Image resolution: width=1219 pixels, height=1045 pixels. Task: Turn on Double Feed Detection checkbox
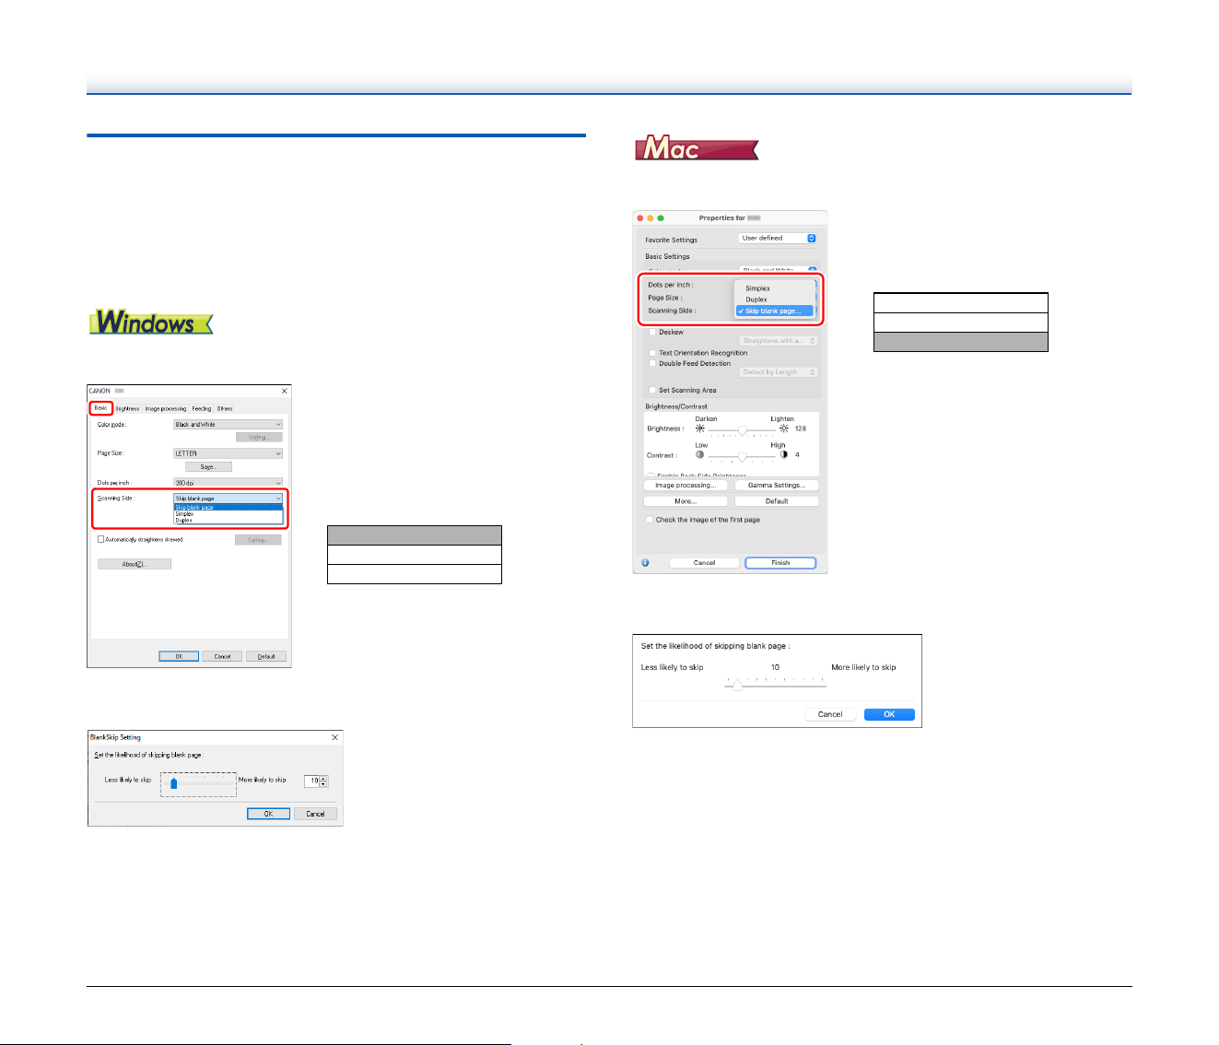point(653,363)
